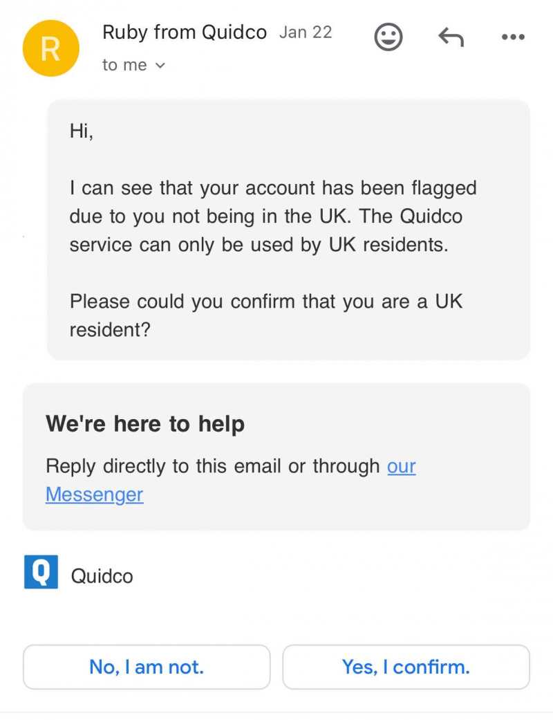Open the three-dot more options menu
Image resolution: width=553 pixels, height=720 pixels.
coord(513,37)
